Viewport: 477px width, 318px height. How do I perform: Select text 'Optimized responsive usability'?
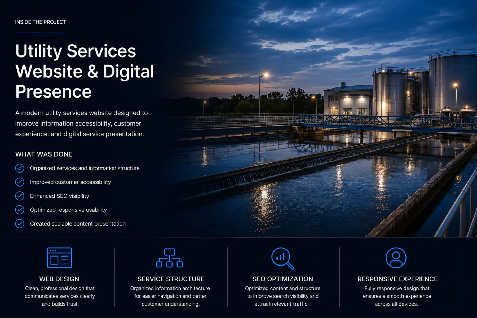68,210
